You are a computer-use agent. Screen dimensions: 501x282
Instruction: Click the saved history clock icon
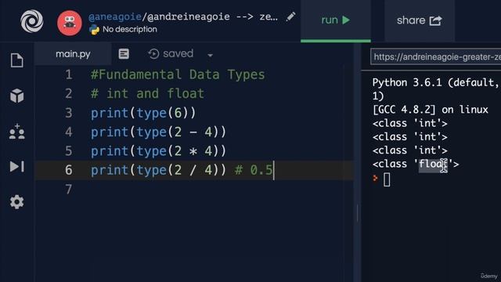(153, 54)
